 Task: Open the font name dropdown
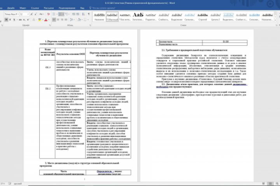point(18,14)
